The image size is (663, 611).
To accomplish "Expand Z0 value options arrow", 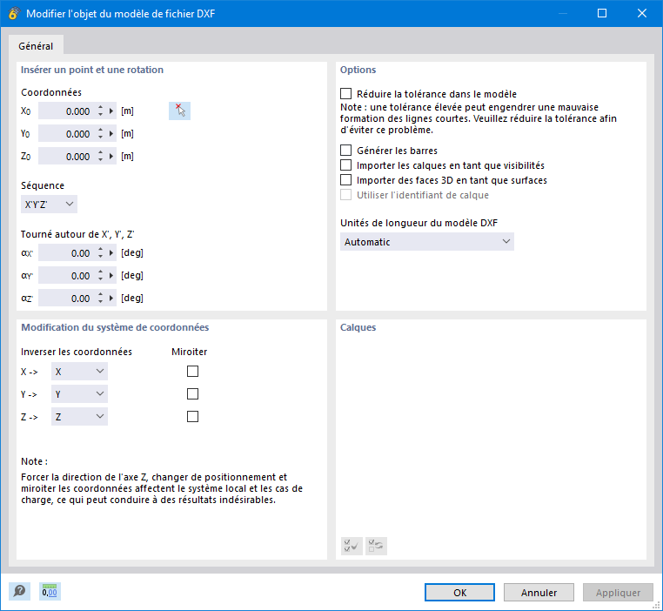I will (x=111, y=157).
